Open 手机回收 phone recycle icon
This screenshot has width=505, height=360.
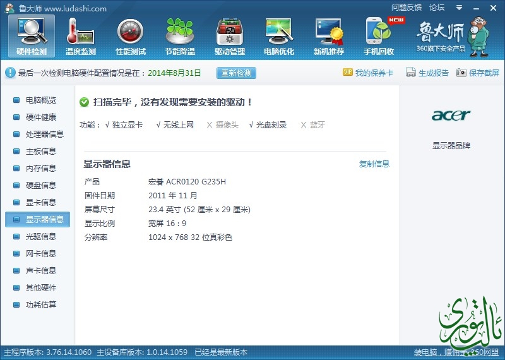click(x=379, y=36)
